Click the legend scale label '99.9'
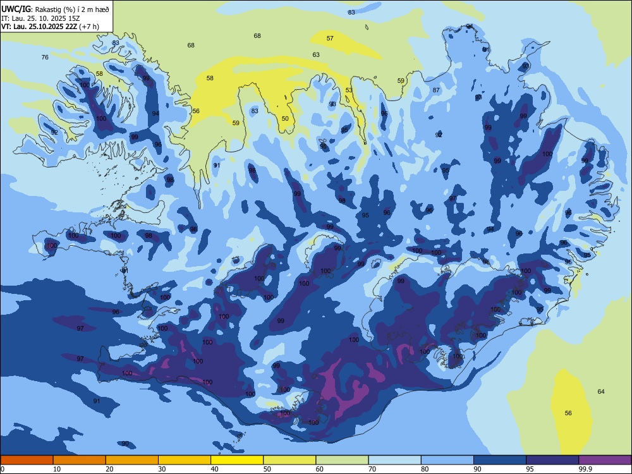The width and height of the screenshot is (632, 474). point(585,469)
